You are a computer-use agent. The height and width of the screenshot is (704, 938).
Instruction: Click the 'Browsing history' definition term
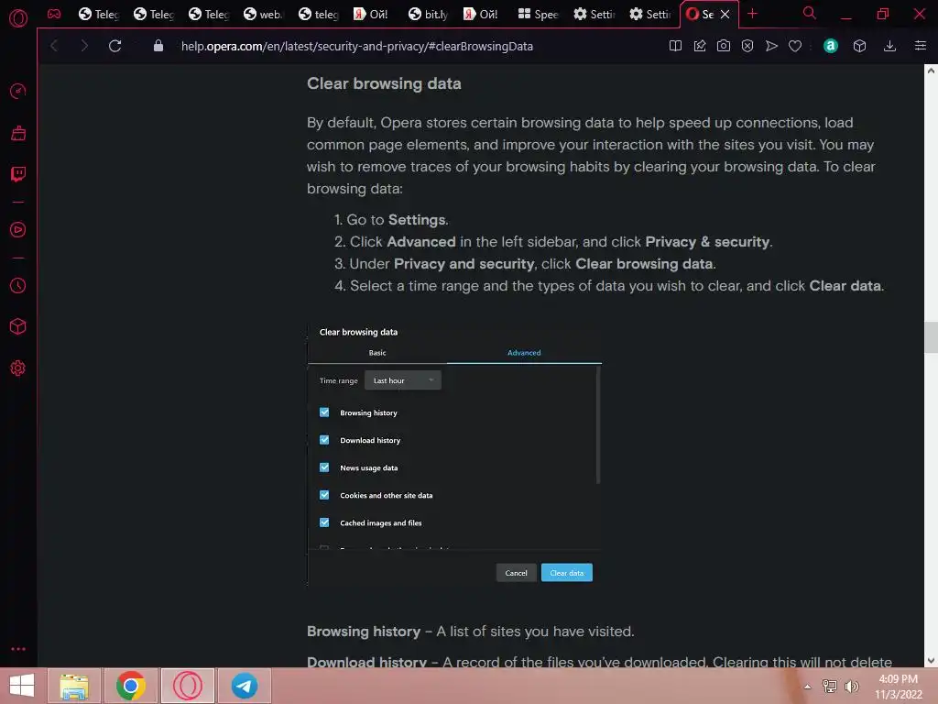(364, 632)
